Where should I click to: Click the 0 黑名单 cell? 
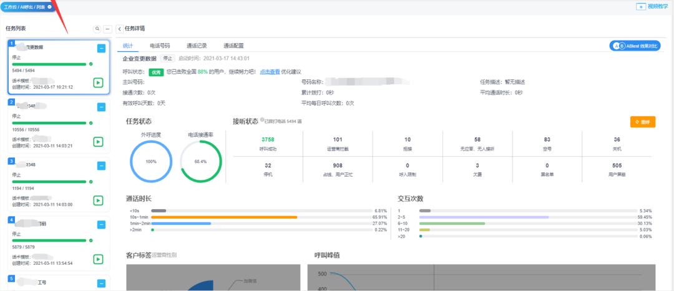pyautogui.click(x=547, y=169)
